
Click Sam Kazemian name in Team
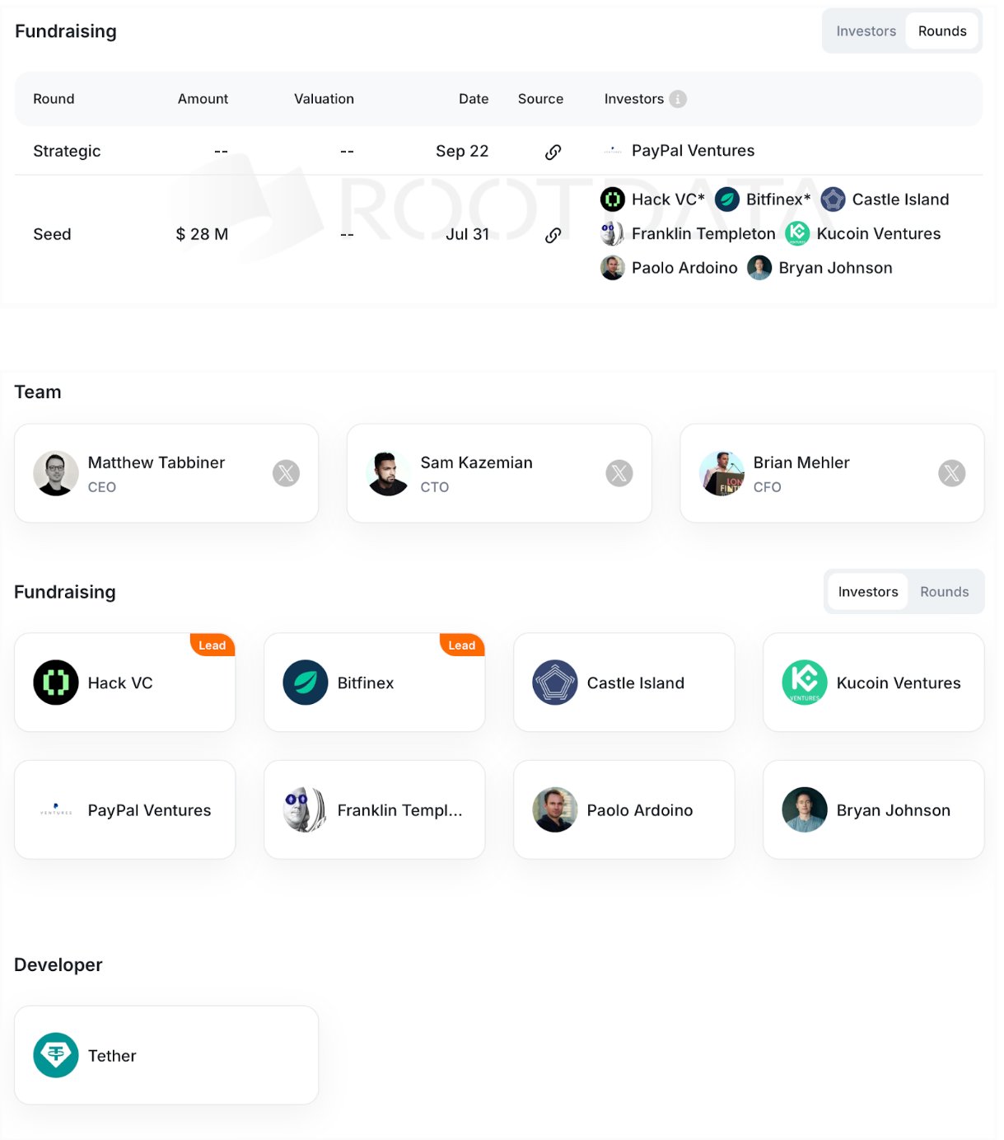click(x=476, y=462)
